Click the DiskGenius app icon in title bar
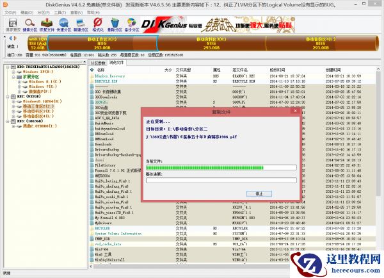The height and width of the screenshot is (278, 384). [5, 4]
